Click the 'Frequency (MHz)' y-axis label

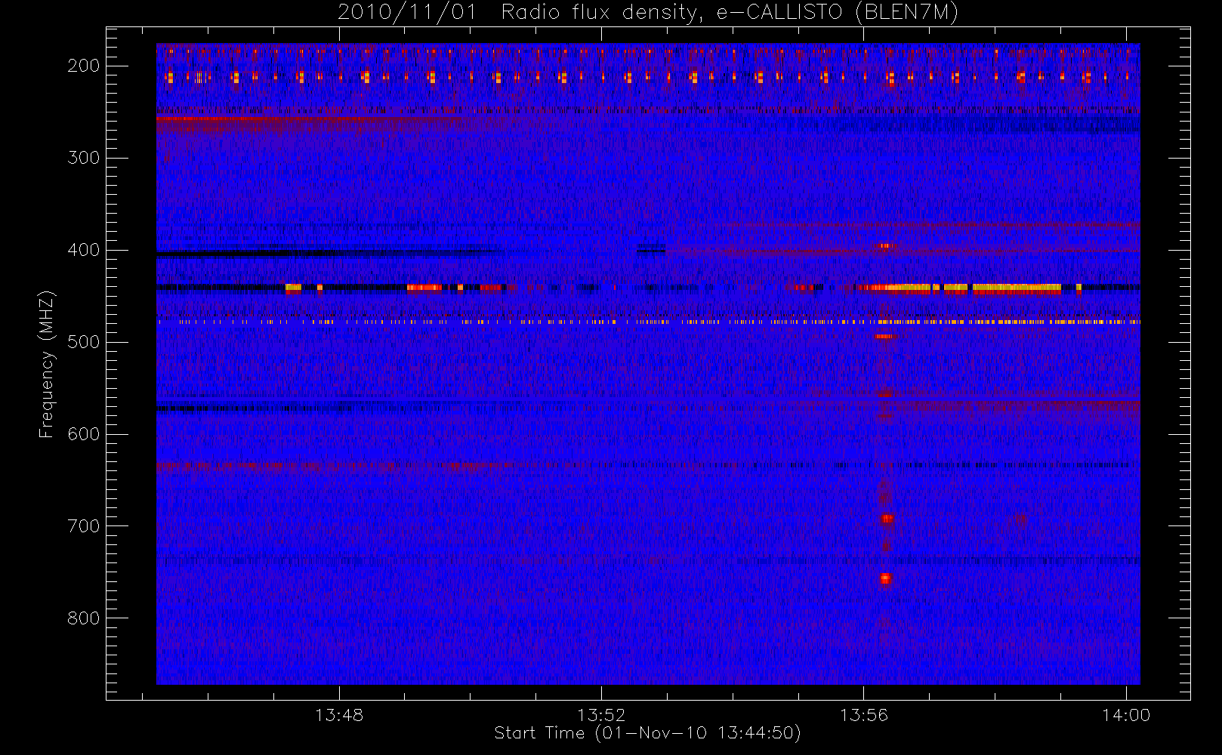click(x=47, y=364)
